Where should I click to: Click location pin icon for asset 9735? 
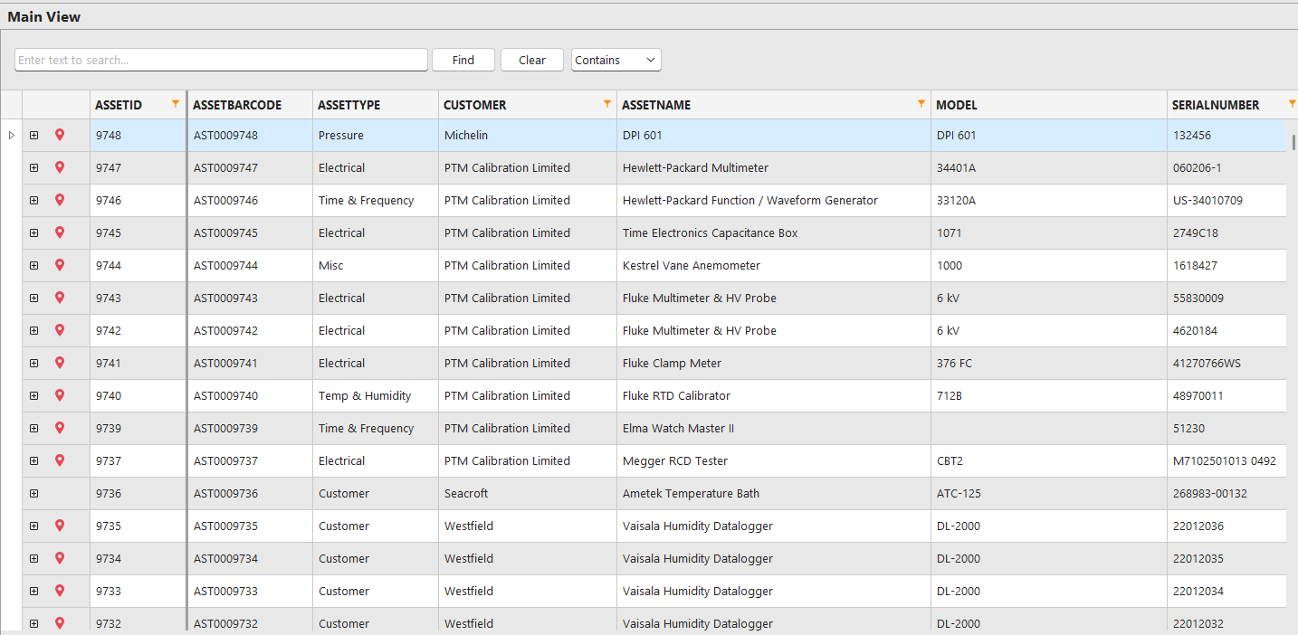click(x=60, y=526)
